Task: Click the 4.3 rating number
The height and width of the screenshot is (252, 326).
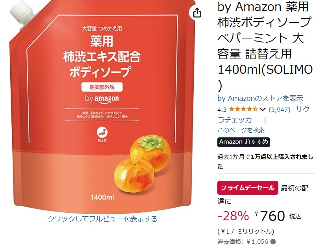Action: tap(222, 110)
